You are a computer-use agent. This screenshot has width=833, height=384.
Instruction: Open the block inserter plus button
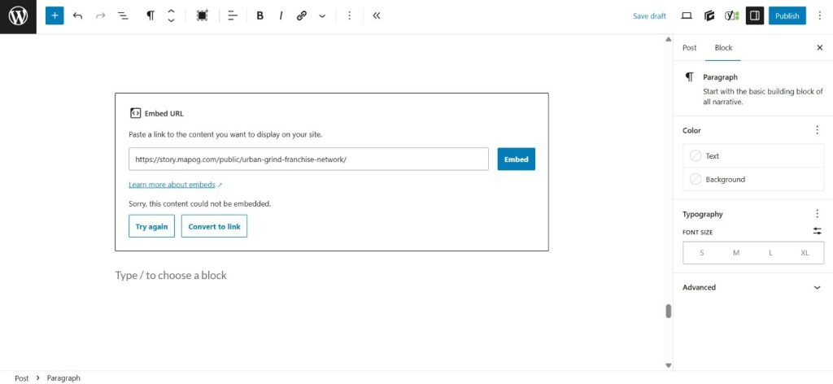point(55,16)
